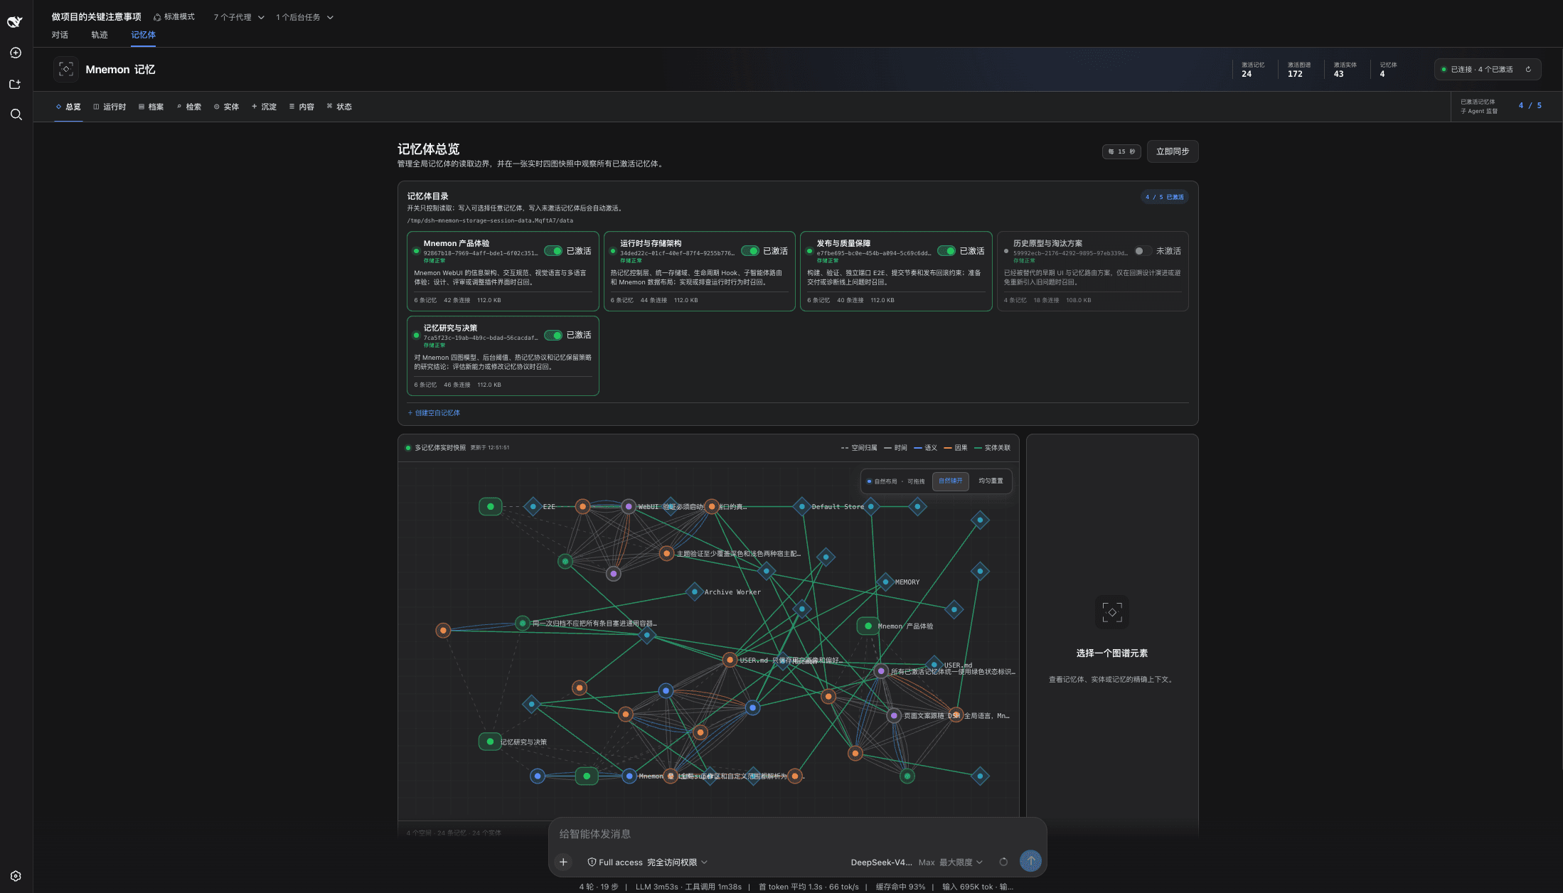This screenshot has height=893, width=1563.
Task: Select the USER.md diamond entity node
Action: pyautogui.click(x=934, y=665)
